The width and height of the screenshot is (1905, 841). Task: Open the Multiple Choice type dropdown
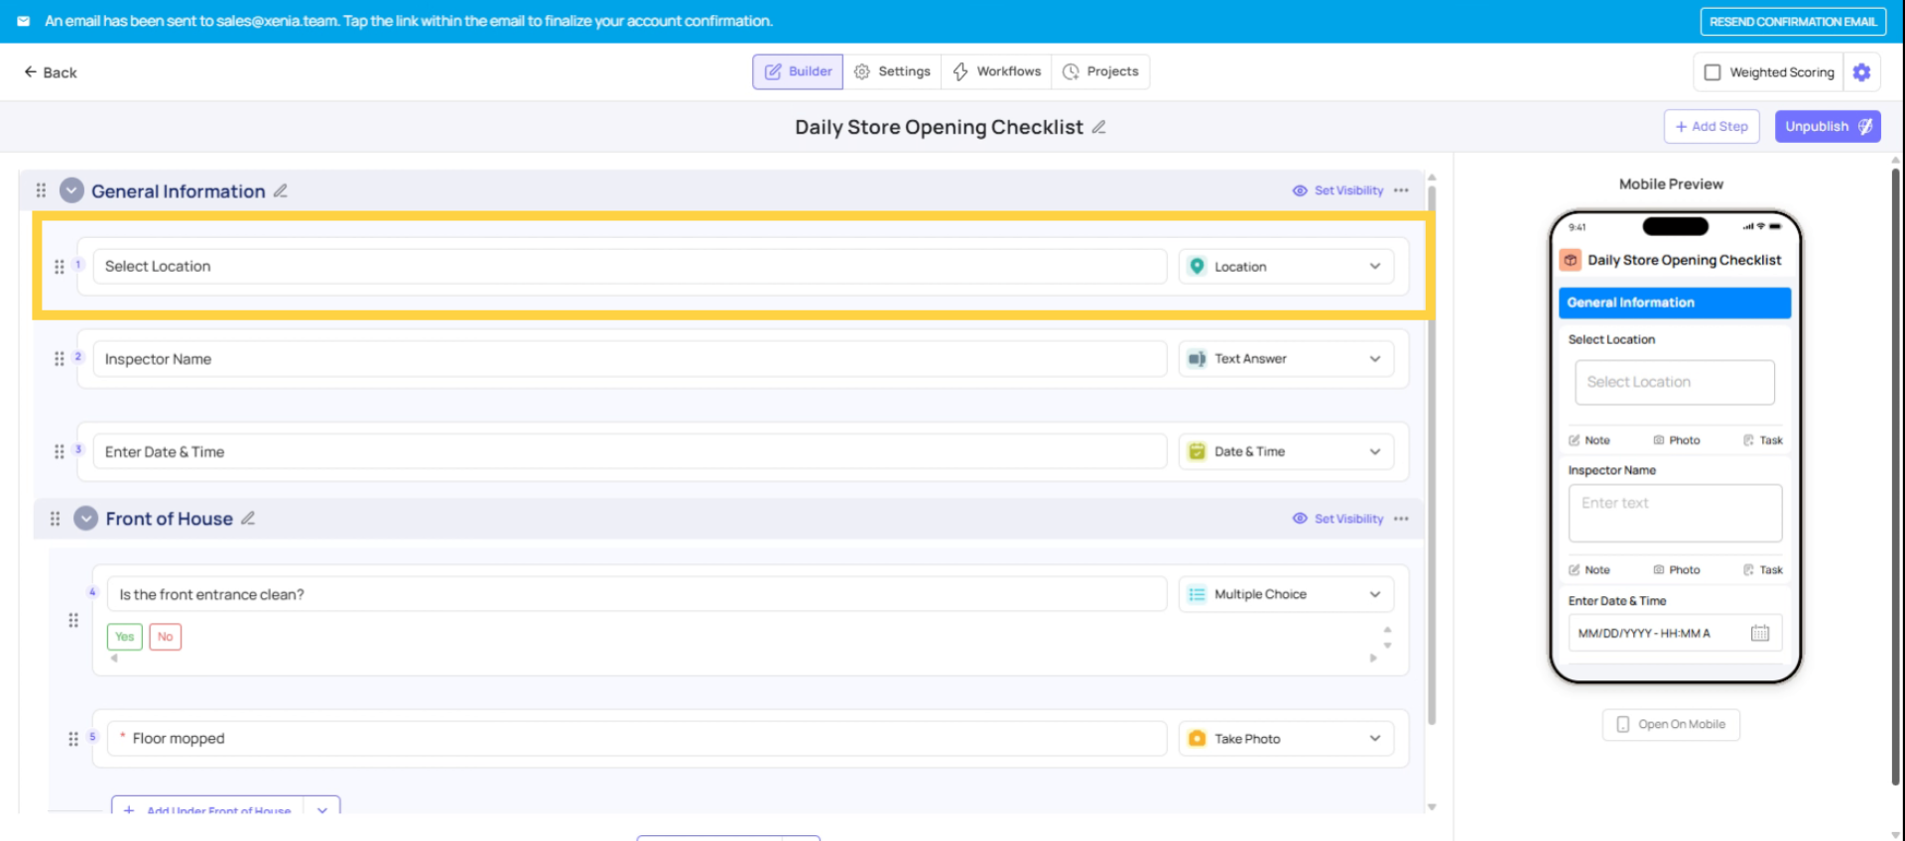[x=1286, y=594]
